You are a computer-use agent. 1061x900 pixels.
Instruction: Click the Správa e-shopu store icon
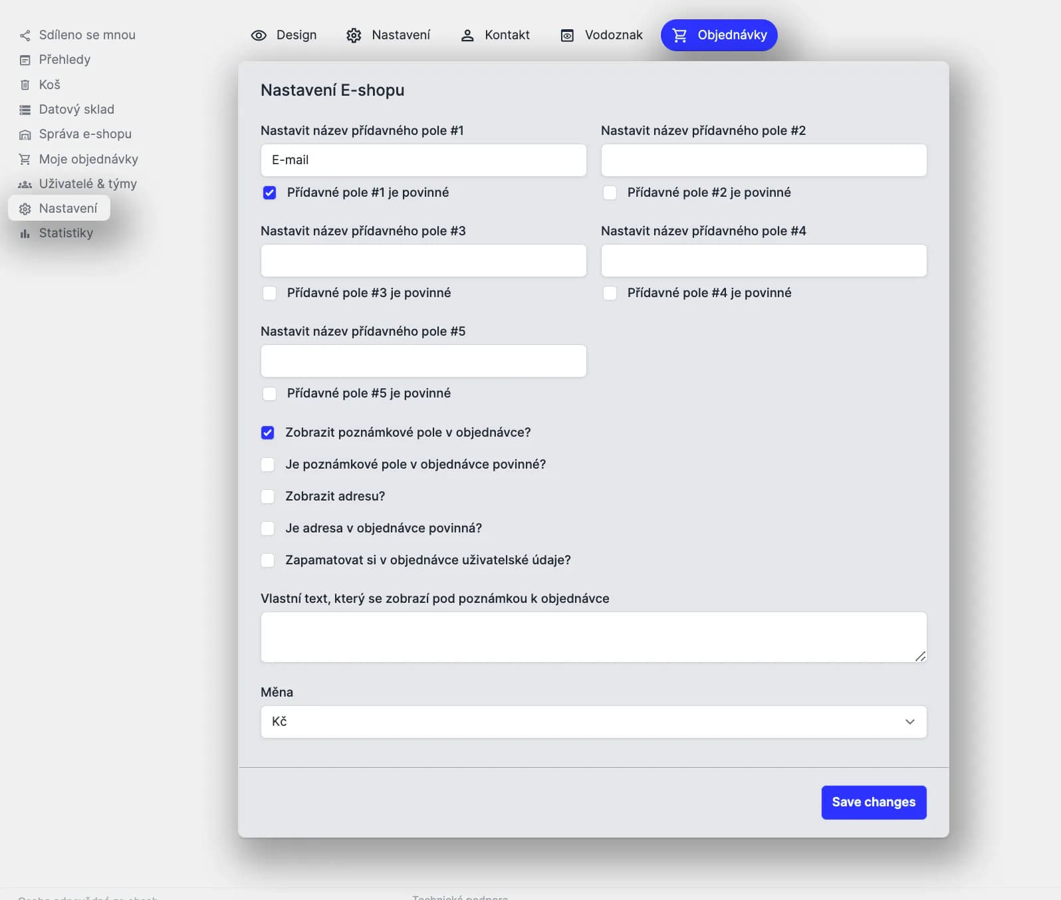point(25,135)
